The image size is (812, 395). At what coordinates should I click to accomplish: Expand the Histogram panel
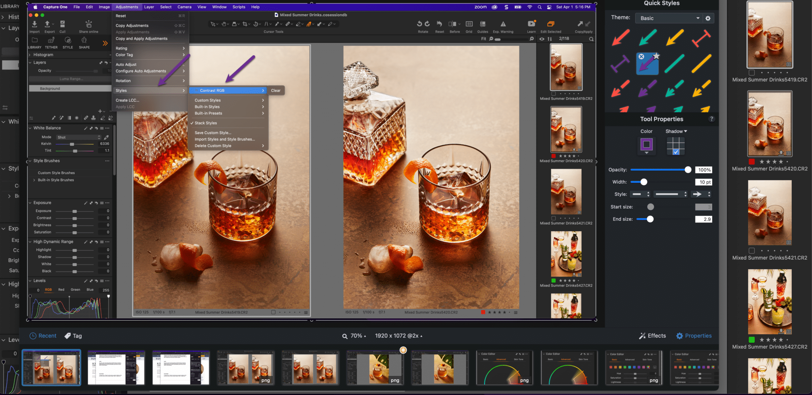coord(30,55)
